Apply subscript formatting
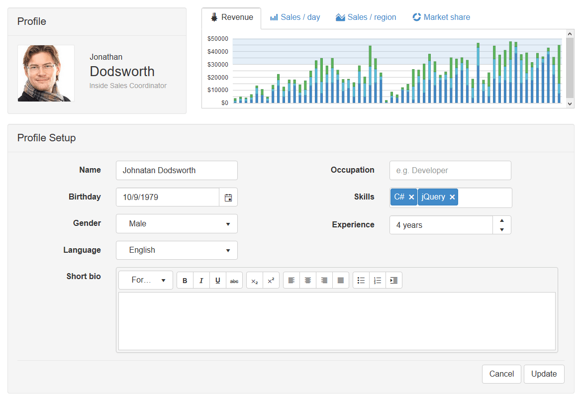Viewport: 582px width, 400px height. pos(255,281)
